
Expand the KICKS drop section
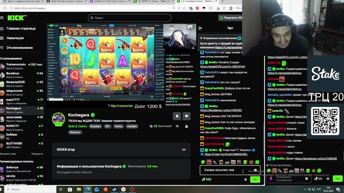coord(184,150)
